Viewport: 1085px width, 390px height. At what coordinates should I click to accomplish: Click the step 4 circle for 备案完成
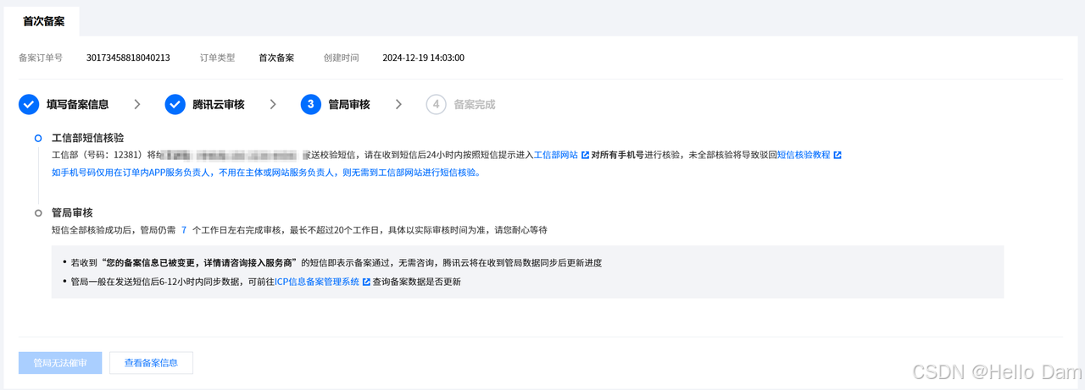(436, 104)
